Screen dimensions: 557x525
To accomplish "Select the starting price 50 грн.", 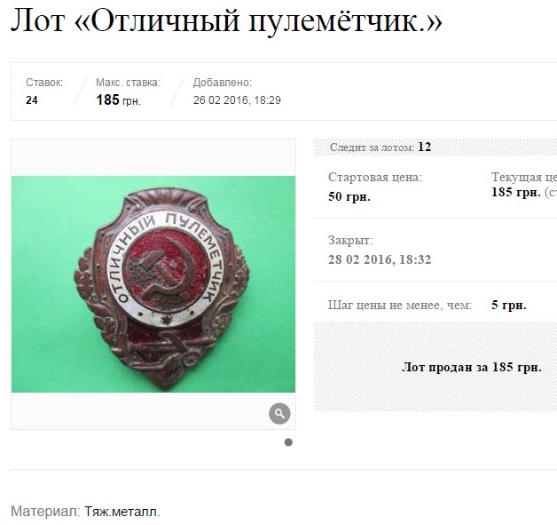I will tap(349, 196).
